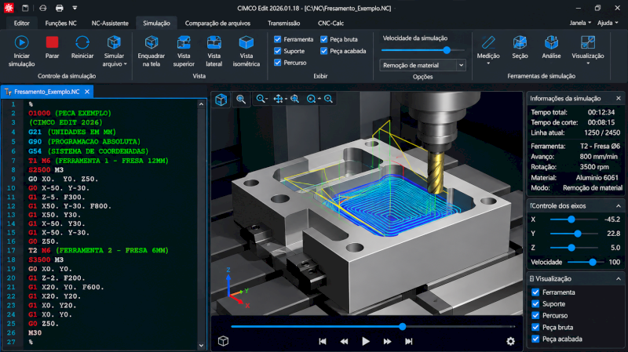628x352 pixels.
Task: Switch to Comparação de arquivos tab
Action: [x=217, y=24]
